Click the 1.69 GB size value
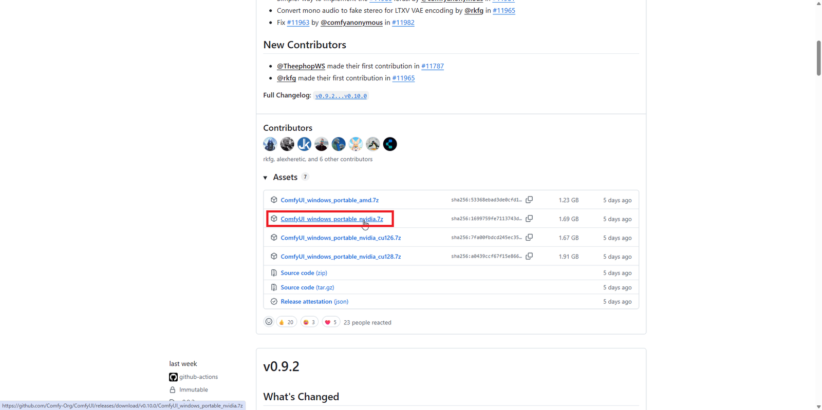822x410 pixels. (x=569, y=219)
